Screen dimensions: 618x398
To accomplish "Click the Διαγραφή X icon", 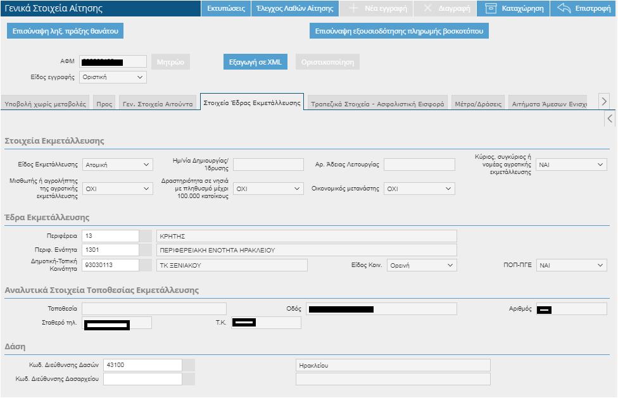I will (x=427, y=8).
